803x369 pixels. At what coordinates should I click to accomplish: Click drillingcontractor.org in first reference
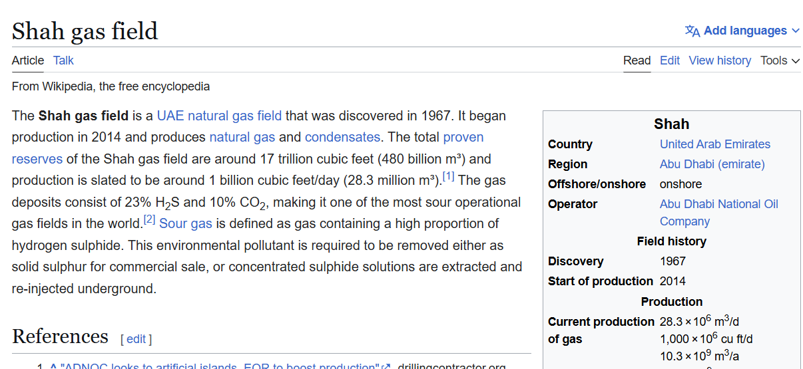(x=452, y=366)
